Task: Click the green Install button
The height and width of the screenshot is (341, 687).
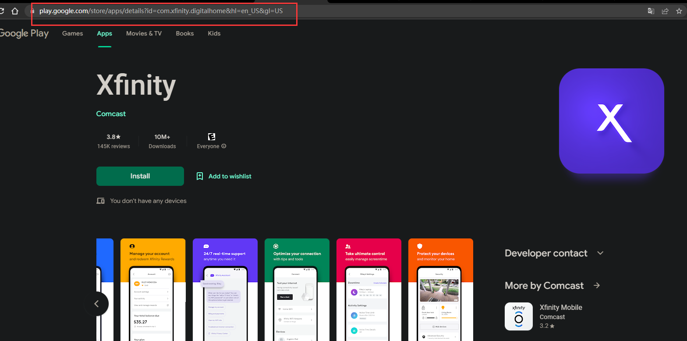Action: coord(140,176)
